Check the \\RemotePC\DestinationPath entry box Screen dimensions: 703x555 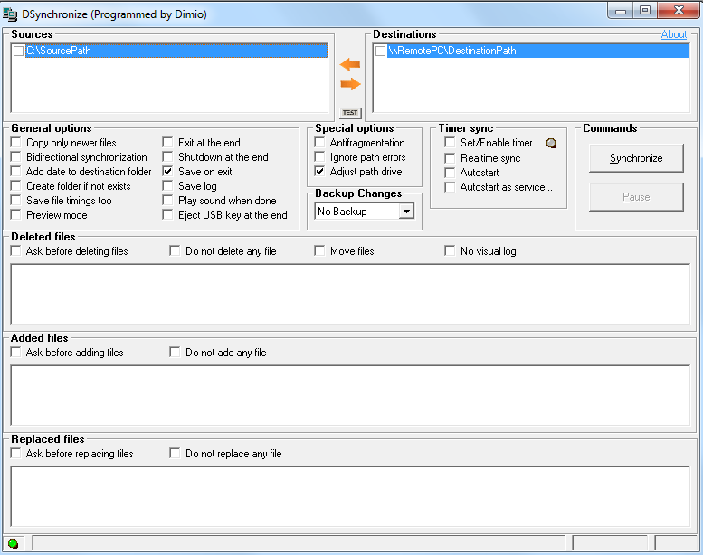[x=381, y=52]
